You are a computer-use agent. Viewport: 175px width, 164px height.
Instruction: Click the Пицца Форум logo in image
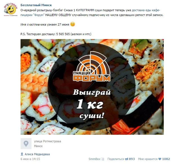click(92, 66)
